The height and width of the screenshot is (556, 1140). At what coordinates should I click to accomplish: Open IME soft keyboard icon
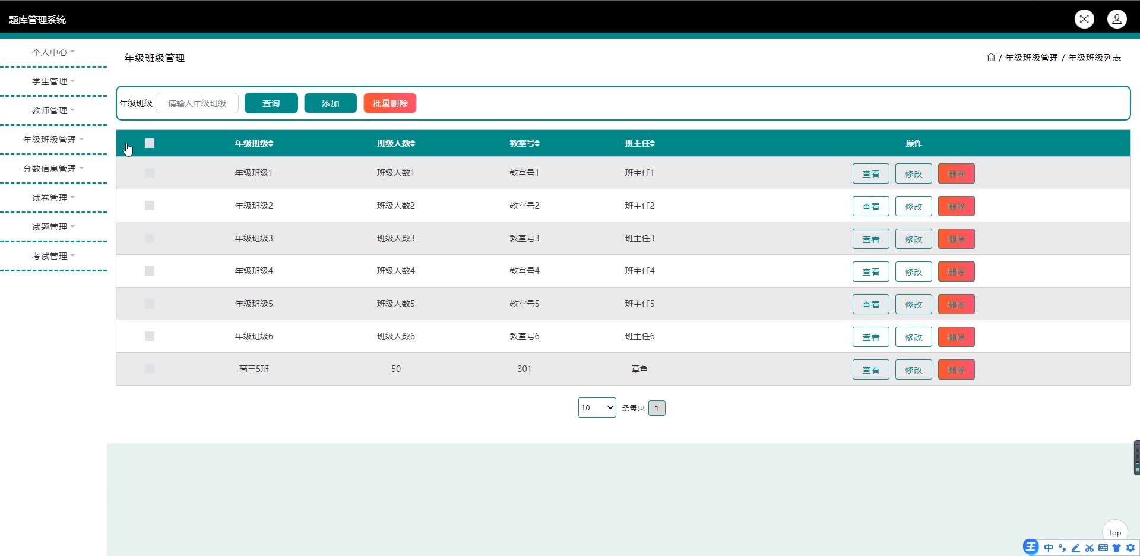click(1103, 548)
